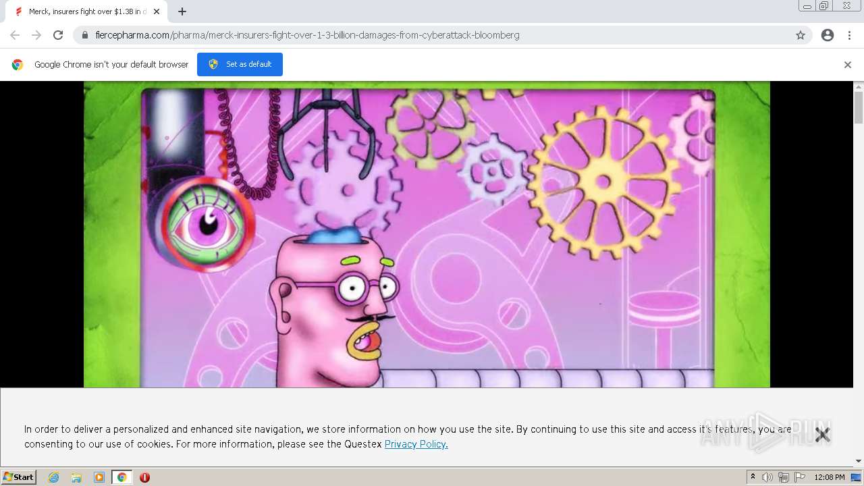Click the Chrome taskbar button
The height and width of the screenshot is (486, 864).
coord(122,477)
